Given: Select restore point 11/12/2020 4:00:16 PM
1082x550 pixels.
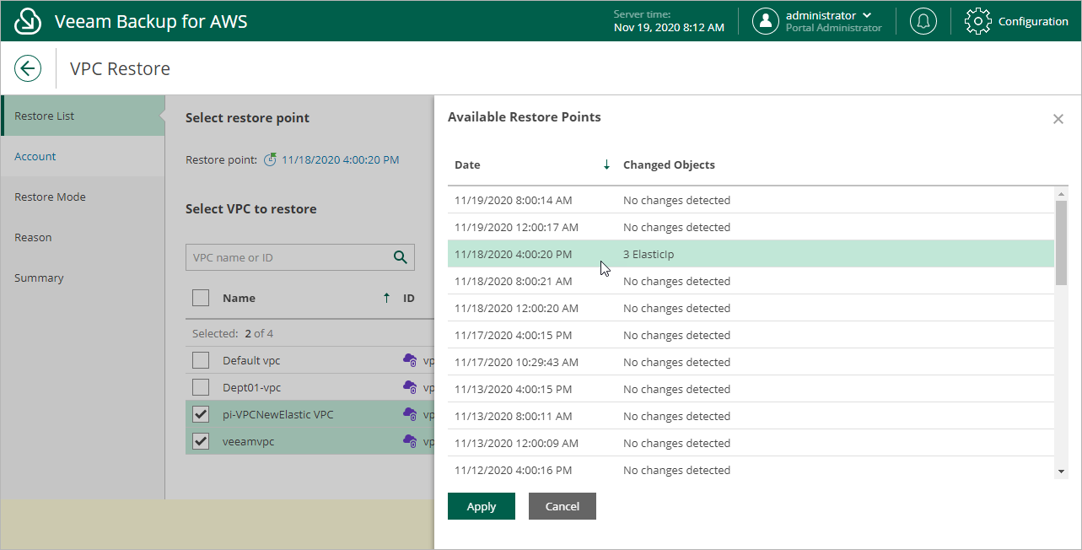Looking at the screenshot, I should 751,470.
